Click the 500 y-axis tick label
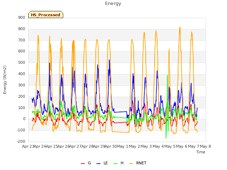The image size is (227, 170). click(22, 63)
